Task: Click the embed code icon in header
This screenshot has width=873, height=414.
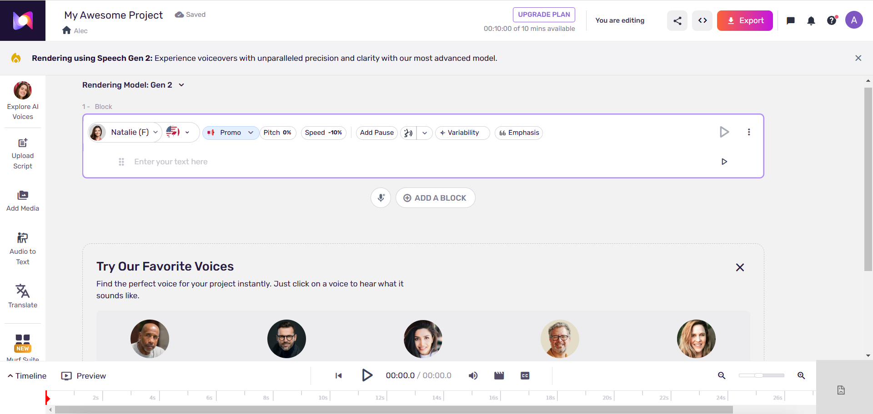Action: [702, 20]
